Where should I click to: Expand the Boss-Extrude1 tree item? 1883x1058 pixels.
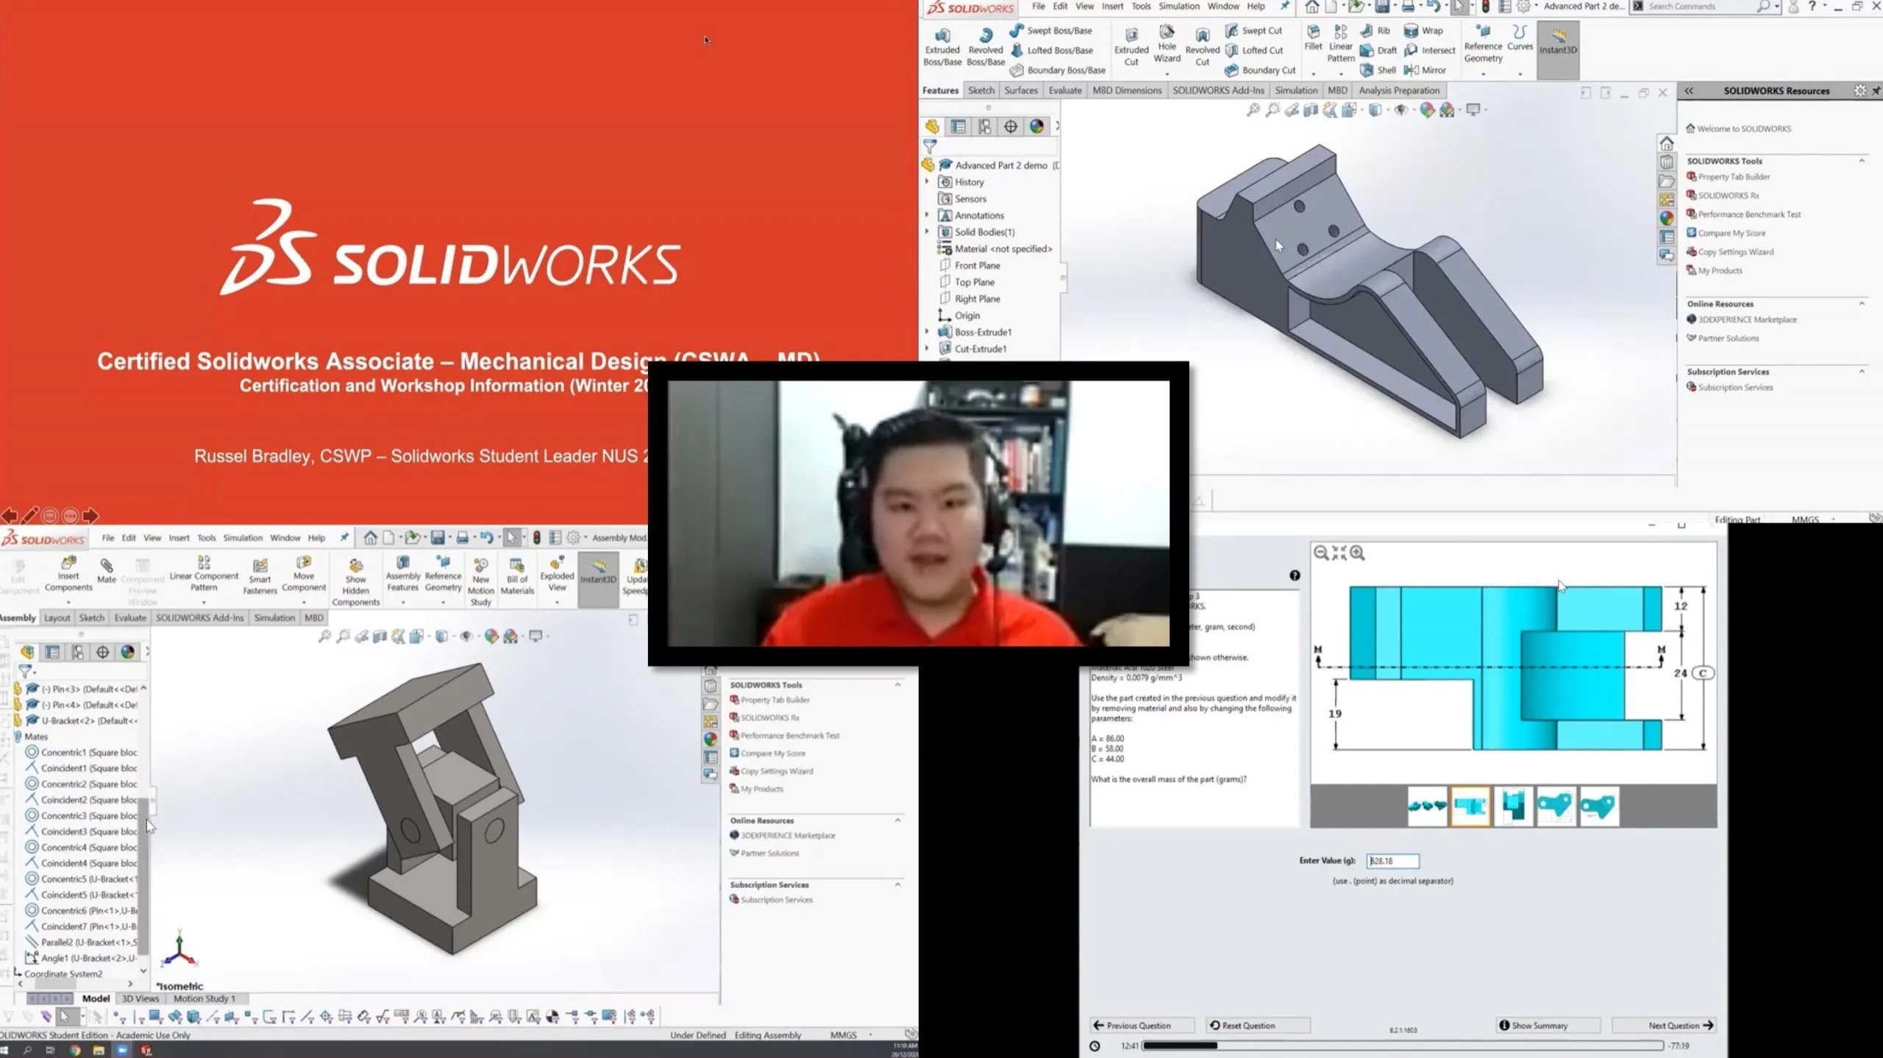[x=926, y=332]
